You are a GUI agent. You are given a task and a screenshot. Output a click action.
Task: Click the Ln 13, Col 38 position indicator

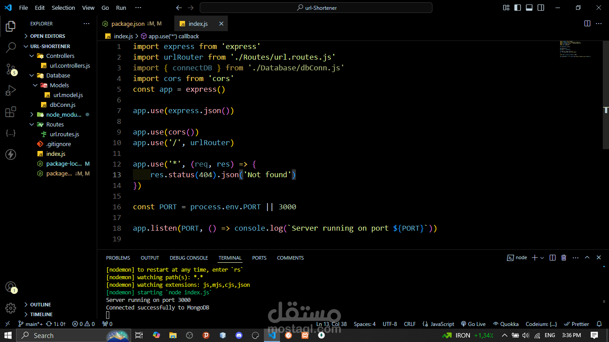(331, 324)
